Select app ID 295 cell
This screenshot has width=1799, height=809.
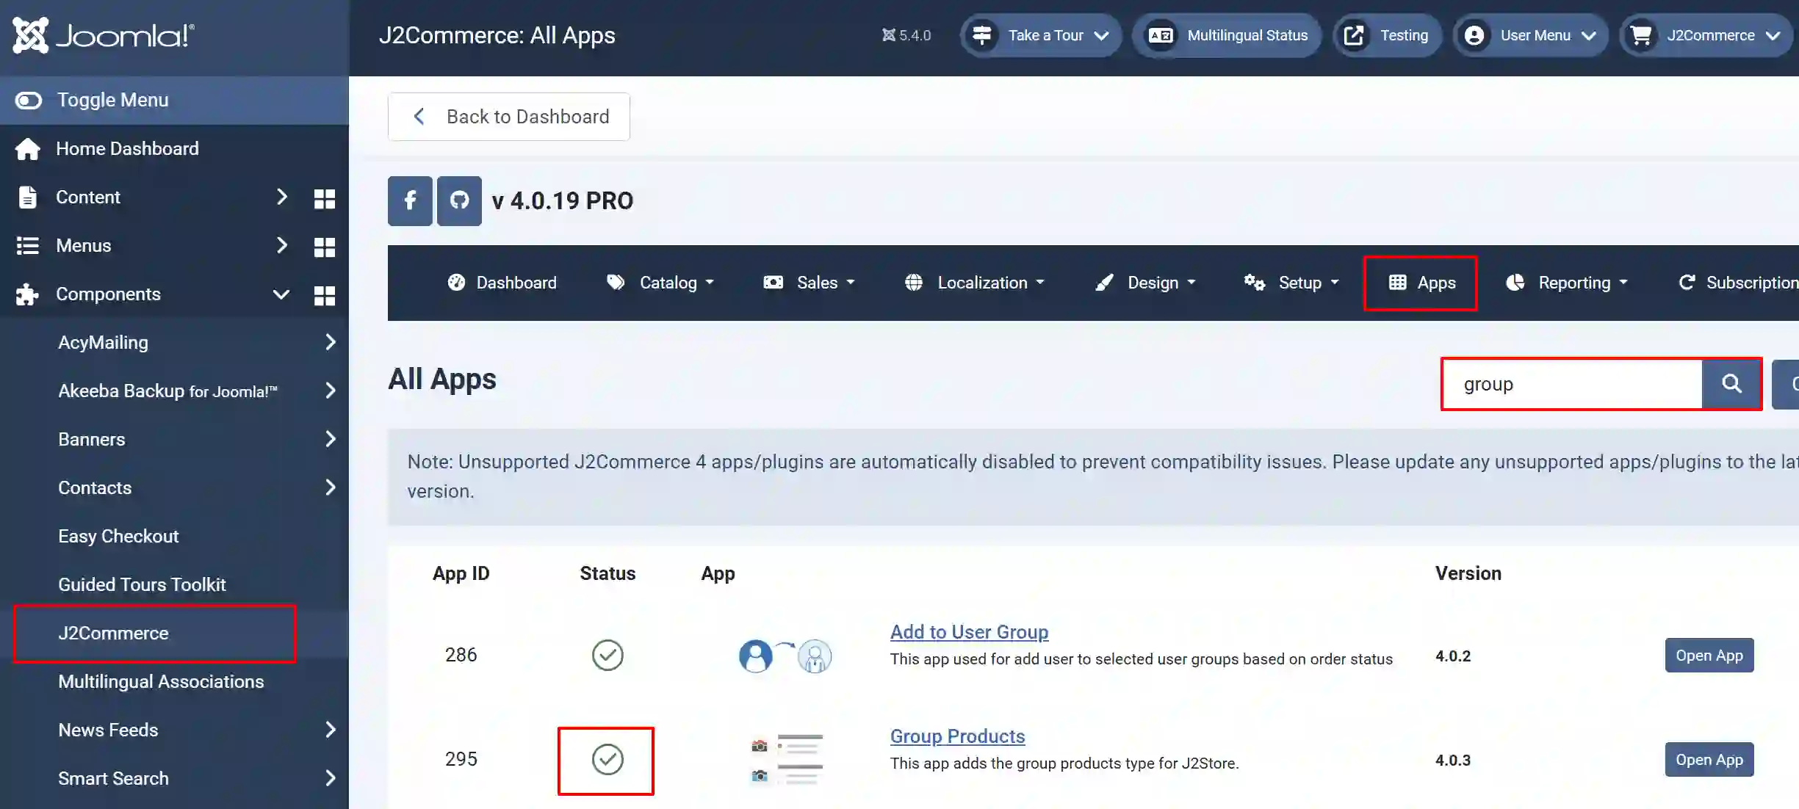tap(461, 759)
